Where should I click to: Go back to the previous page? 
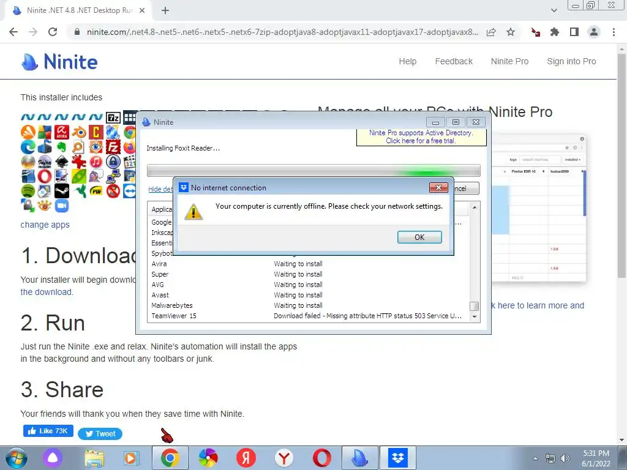(x=13, y=32)
